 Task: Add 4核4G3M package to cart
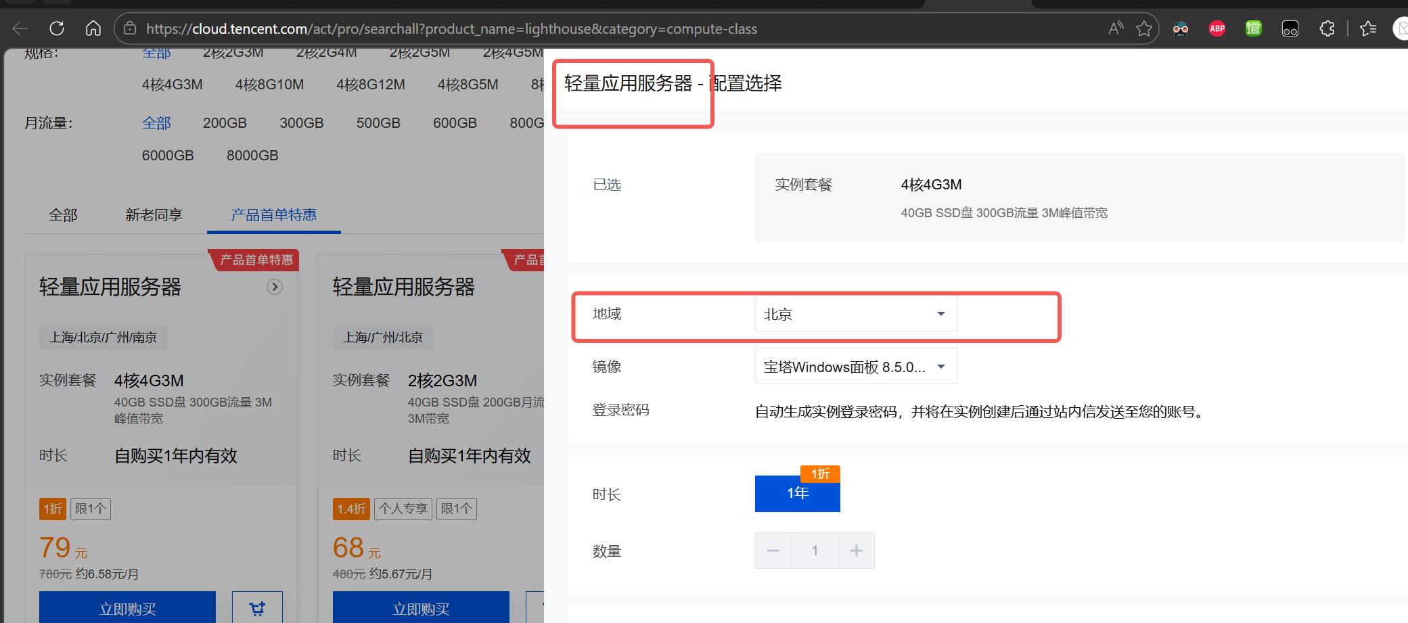point(257,608)
